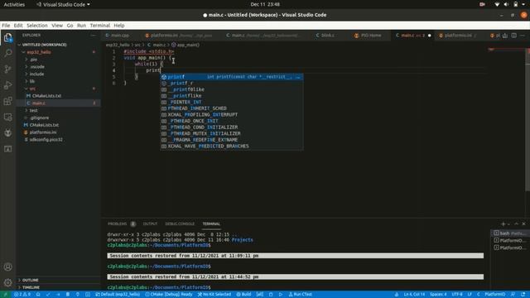Expand the TIMELINE section

click(x=58, y=287)
